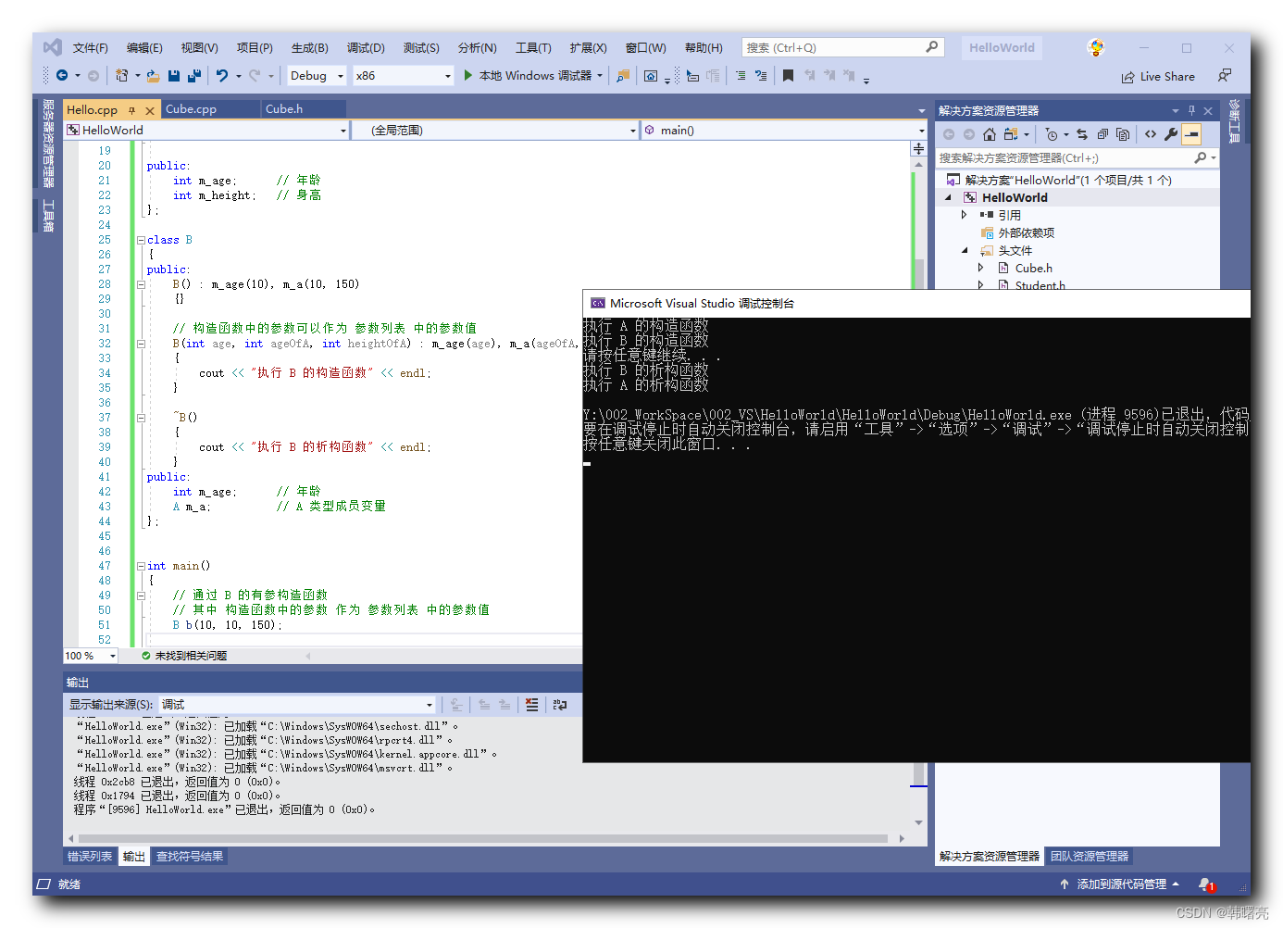Switch to the 团队资源管理器 tab

1090,857
